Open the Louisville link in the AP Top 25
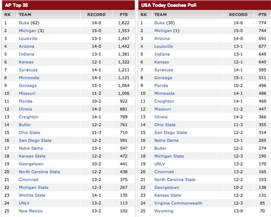 28,38
